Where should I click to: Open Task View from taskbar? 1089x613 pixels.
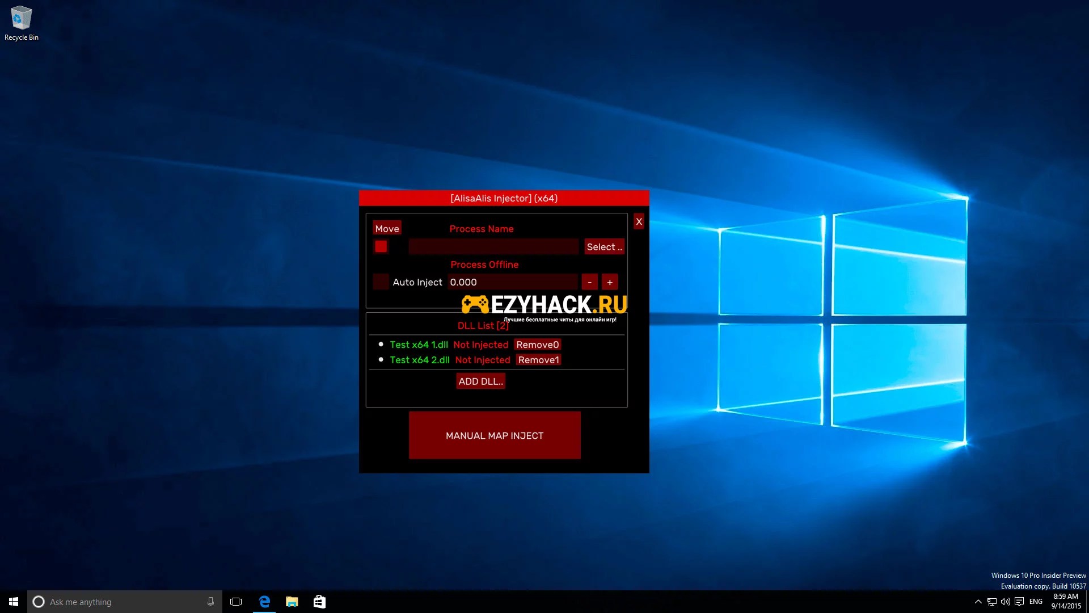(236, 602)
